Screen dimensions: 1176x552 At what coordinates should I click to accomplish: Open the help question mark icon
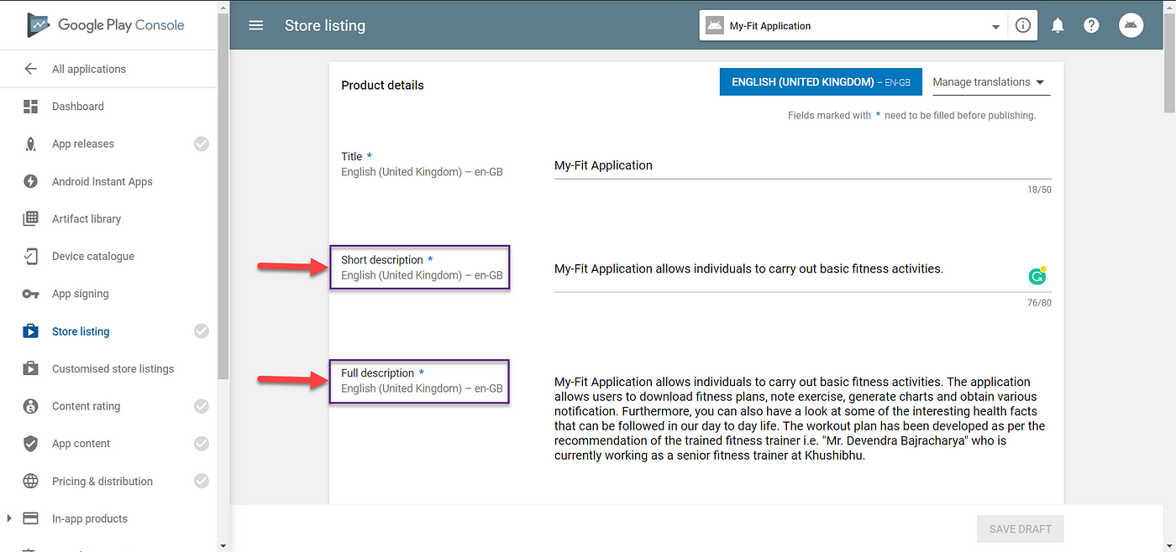pyautogui.click(x=1091, y=25)
